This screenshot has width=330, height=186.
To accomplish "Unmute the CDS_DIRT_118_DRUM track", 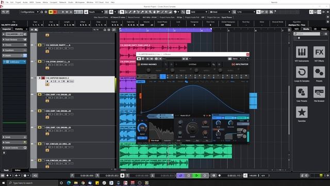I will coord(40,95).
